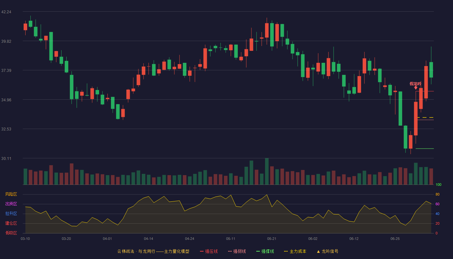
Task: Click the 龙吟信号 triangle legend icon
Action: 318,251
